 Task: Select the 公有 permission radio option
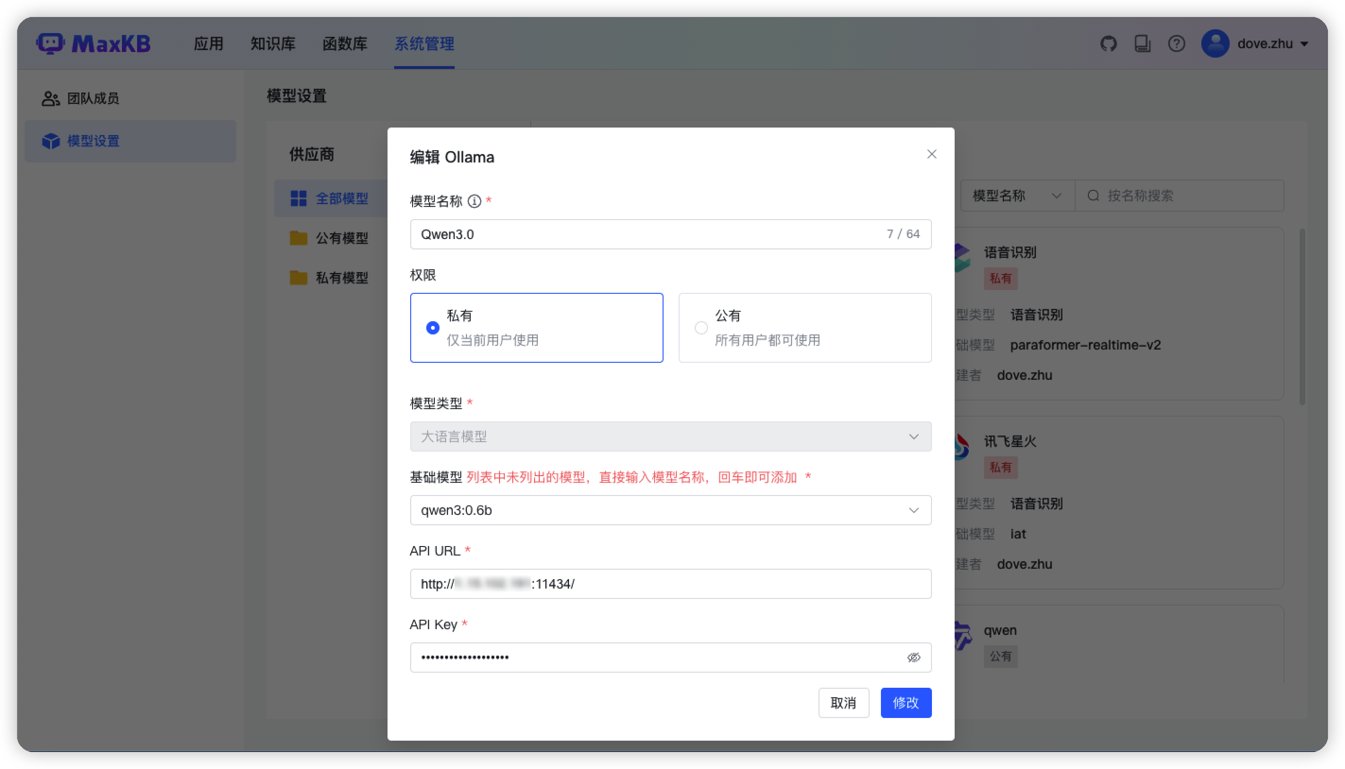click(x=701, y=328)
